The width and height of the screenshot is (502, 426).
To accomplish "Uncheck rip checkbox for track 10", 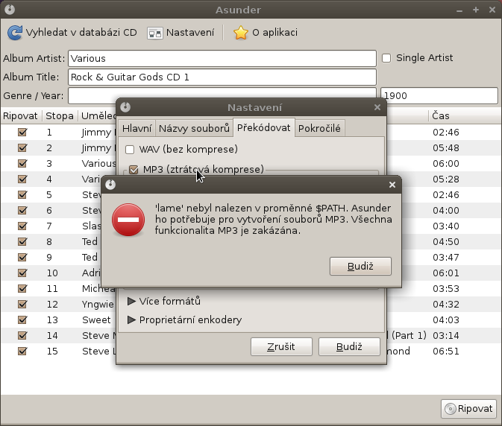I will [22, 273].
